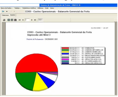The image size is (118, 97).
Task: Go to the first report page
Action: [20, 20]
